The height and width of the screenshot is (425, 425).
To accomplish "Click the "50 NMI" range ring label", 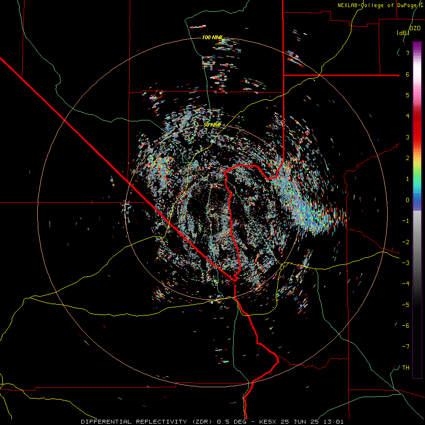I will 212,125.
